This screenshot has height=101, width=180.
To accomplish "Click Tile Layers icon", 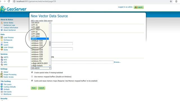I will [2, 84].
